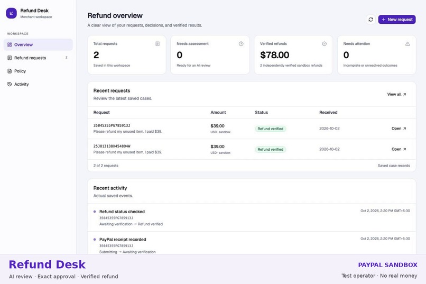Click the Policy page icon
Screen dimensions: 426x284
(10, 71)
